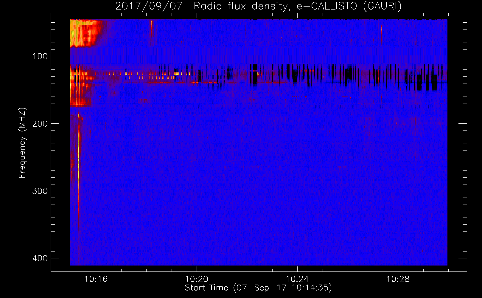Click the 10:28 time tick label
This screenshot has width=482, height=298.
pos(398,279)
